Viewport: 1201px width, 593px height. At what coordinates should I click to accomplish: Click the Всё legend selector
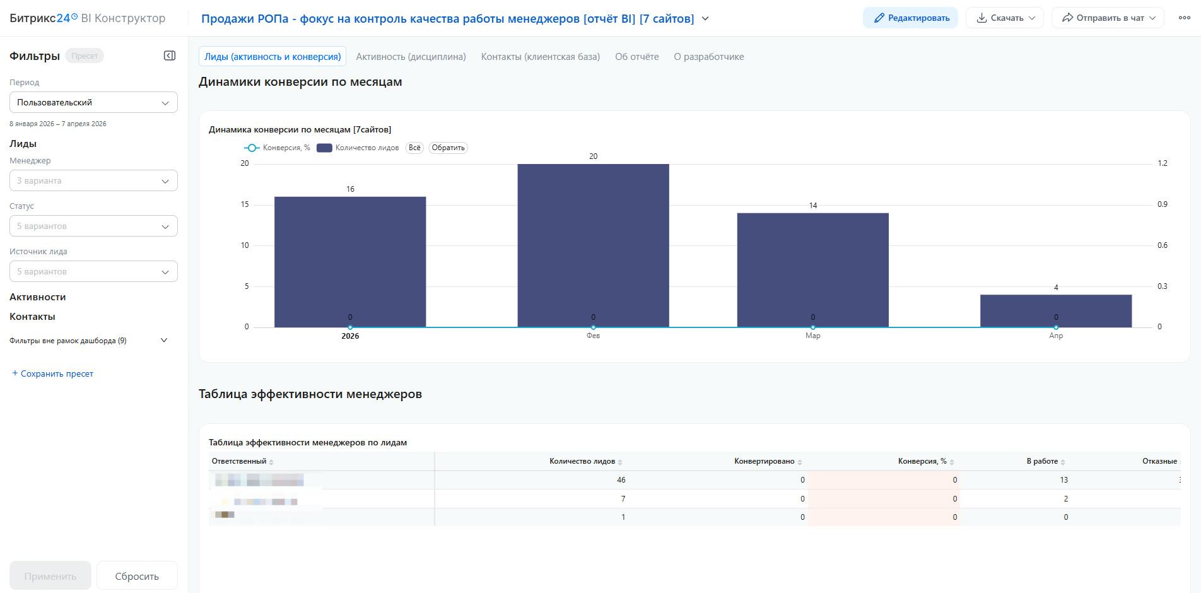click(414, 148)
